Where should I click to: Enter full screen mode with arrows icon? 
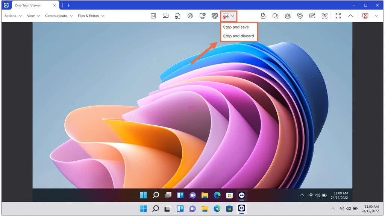pos(338,16)
